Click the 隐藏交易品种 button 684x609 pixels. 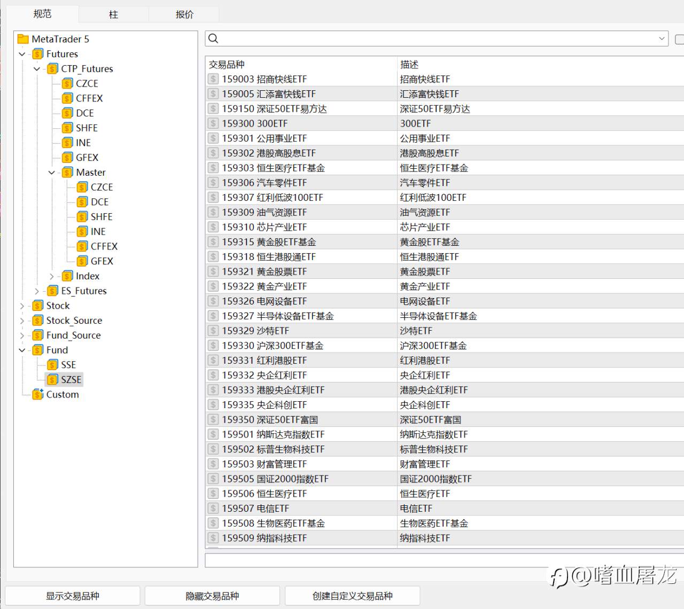(x=212, y=596)
